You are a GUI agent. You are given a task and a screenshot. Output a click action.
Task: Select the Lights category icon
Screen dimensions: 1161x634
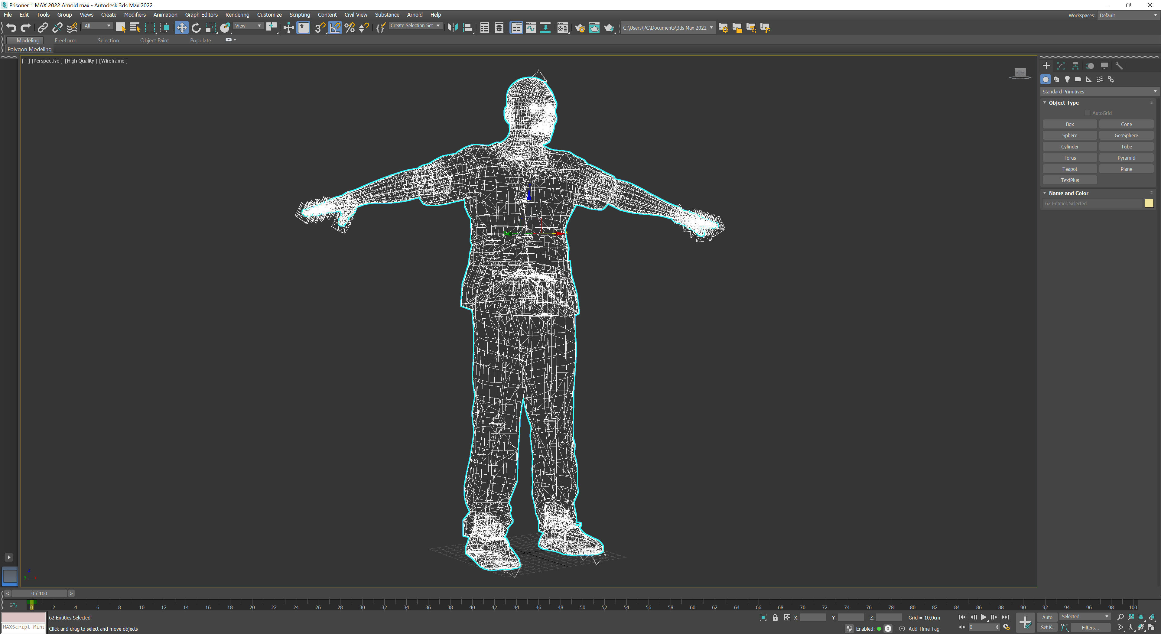[1067, 79]
